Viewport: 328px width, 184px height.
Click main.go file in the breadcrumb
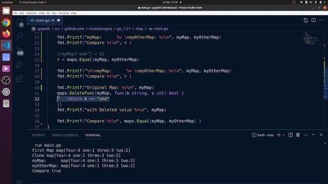coord(161,29)
